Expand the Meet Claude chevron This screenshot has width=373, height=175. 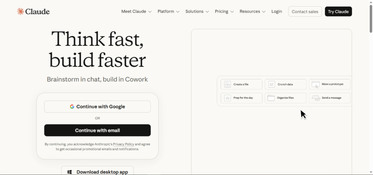pos(150,12)
